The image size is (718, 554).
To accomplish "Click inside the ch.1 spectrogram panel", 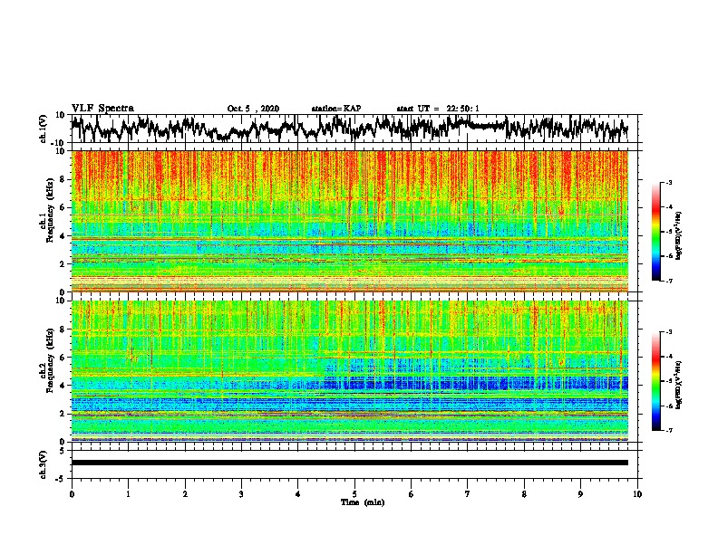I will click(x=350, y=221).
